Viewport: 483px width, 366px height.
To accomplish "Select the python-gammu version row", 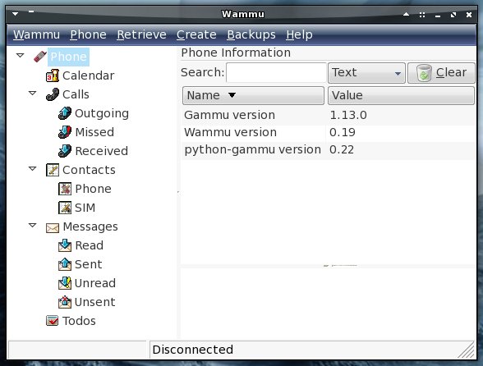I will coord(328,150).
